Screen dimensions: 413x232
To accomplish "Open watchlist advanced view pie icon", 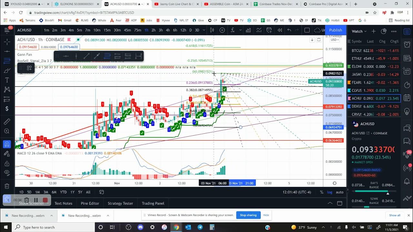I will 384,31.
